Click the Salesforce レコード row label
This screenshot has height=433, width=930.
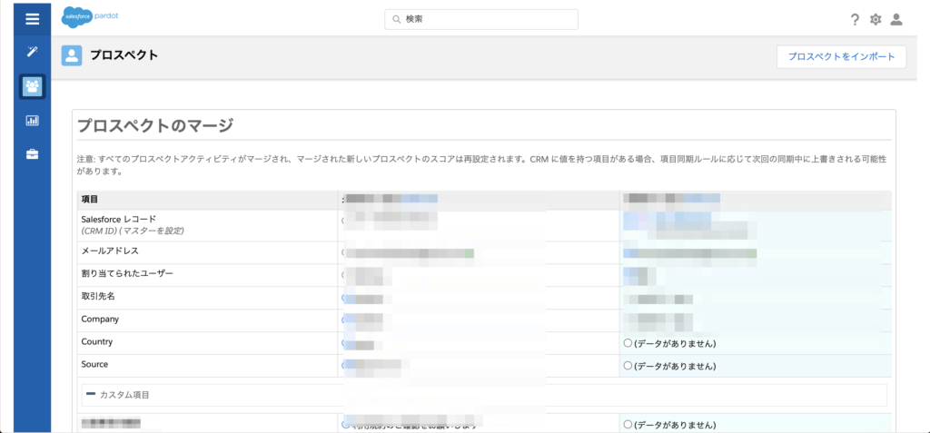point(119,219)
